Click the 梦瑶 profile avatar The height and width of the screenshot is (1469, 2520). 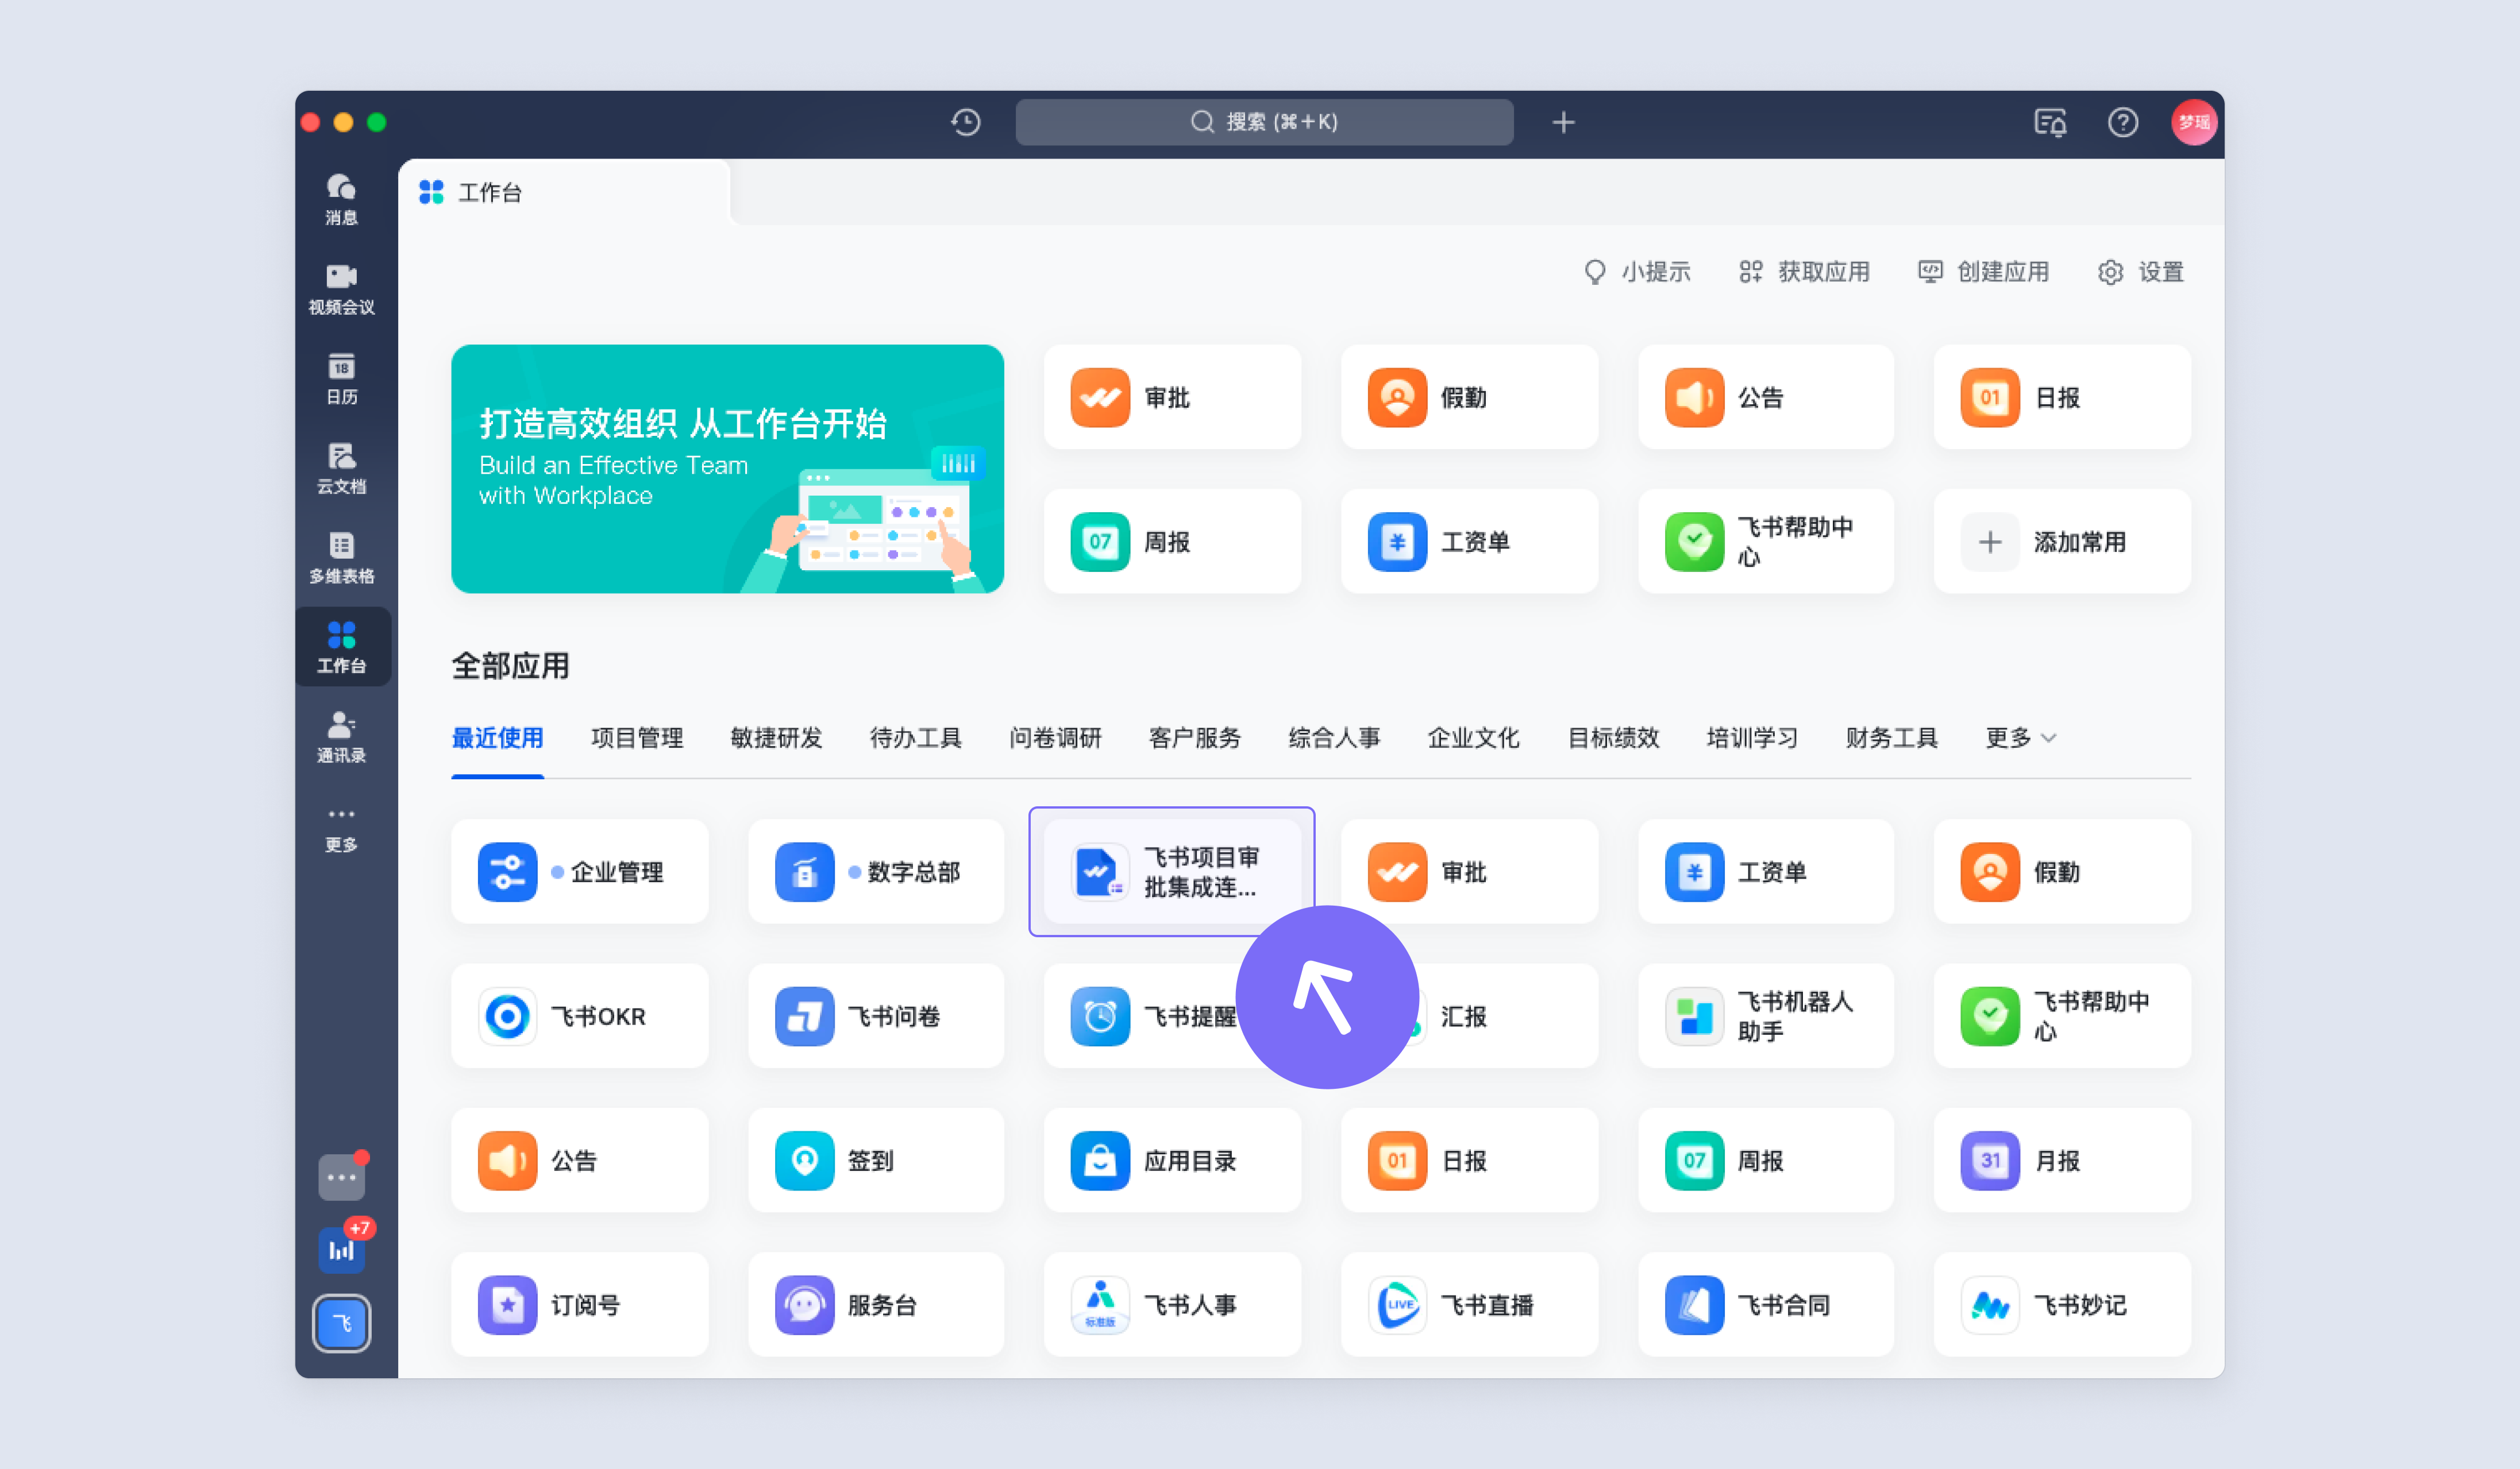point(2194,122)
